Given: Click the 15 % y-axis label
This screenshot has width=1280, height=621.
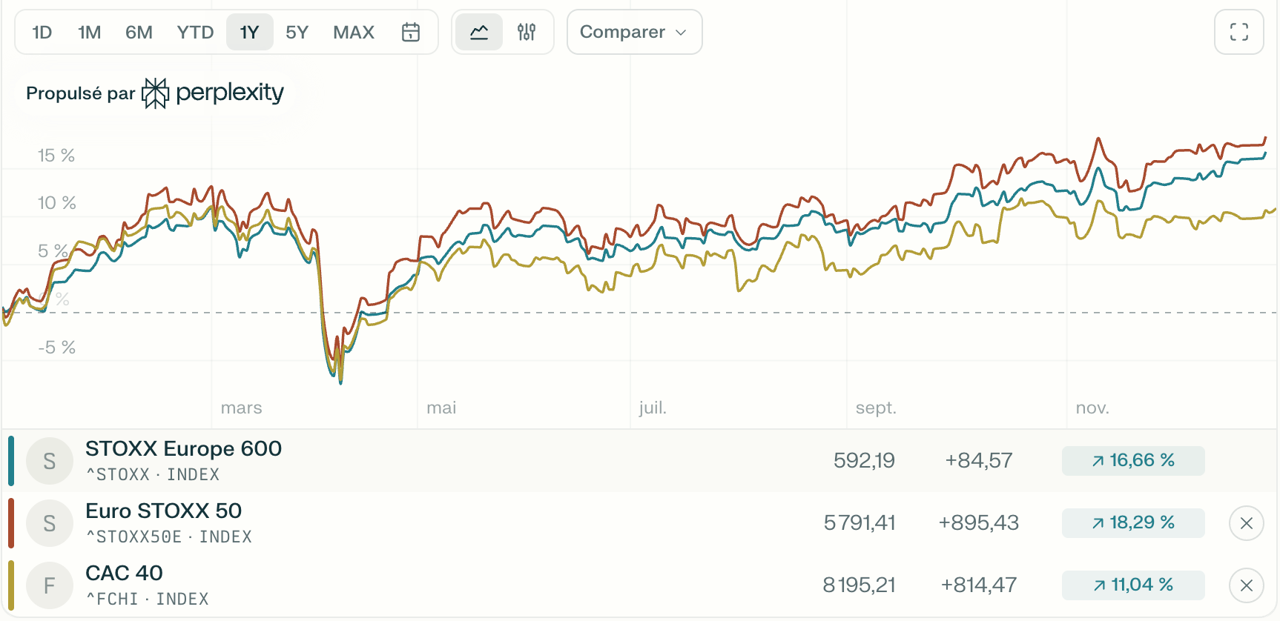Looking at the screenshot, I should 56,155.
